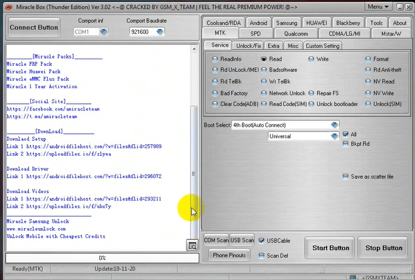This screenshot has height=280, width=415.
Task: Choose the Network Unlock radio option
Action: (x=264, y=93)
